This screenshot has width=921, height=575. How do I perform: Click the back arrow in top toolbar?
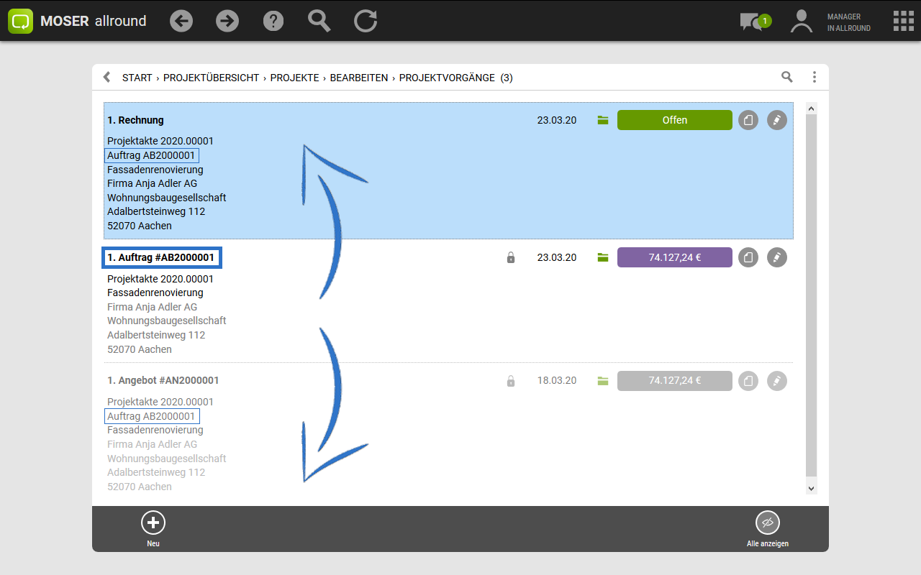pyautogui.click(x=181, y=21)
